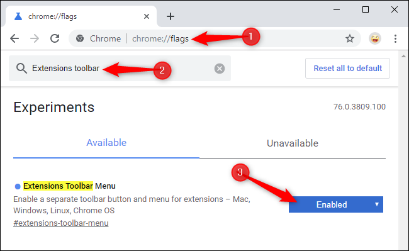Image resolution: width=409 pixels, height=251 pixels.
Task: Clear the flags search with X icon
Action: click(220, 69)
